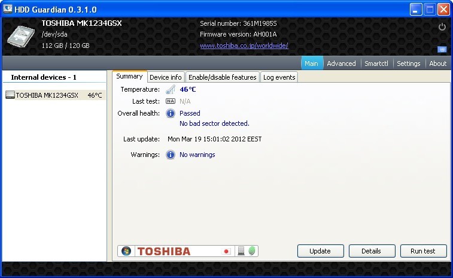Click the Windows logo icon left of the Toshiba logo
Screen dimensions: 453x278
[126, 251]
